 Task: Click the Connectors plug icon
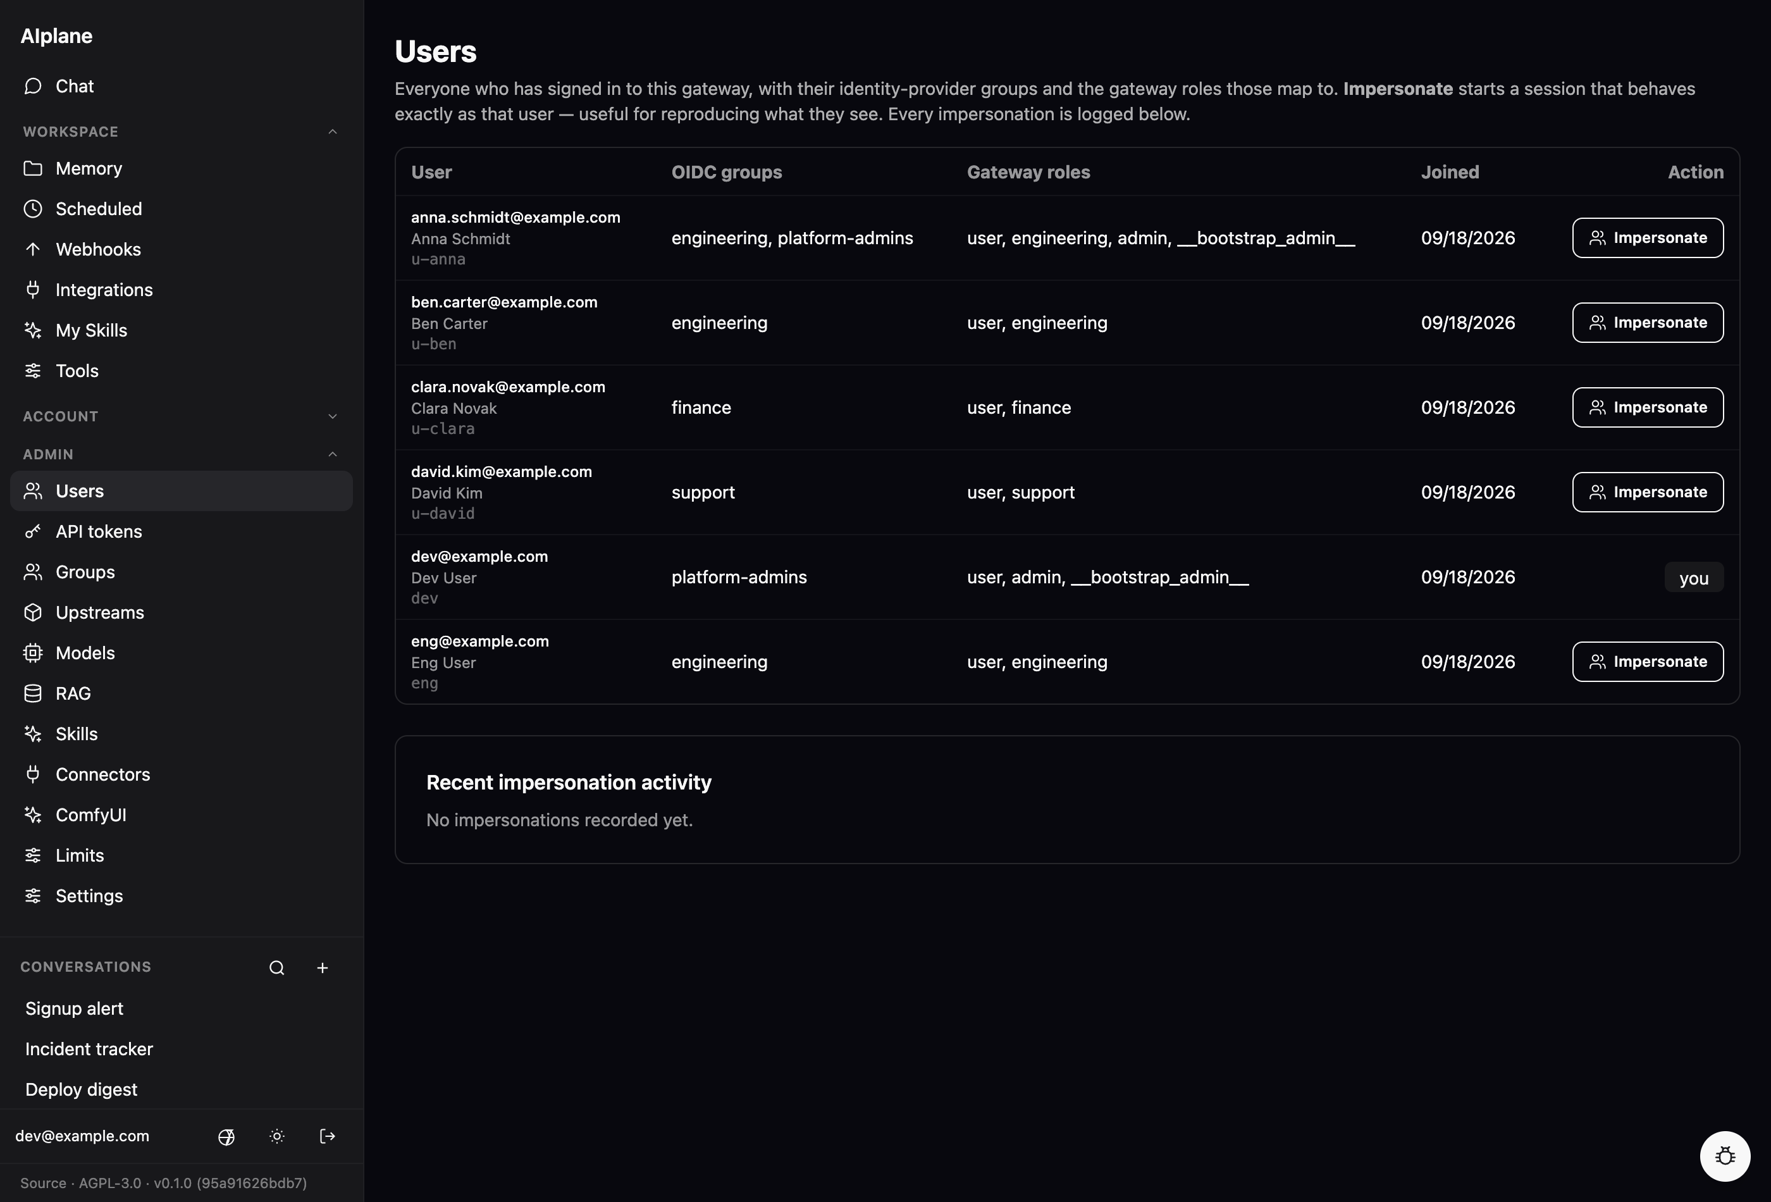33,774
